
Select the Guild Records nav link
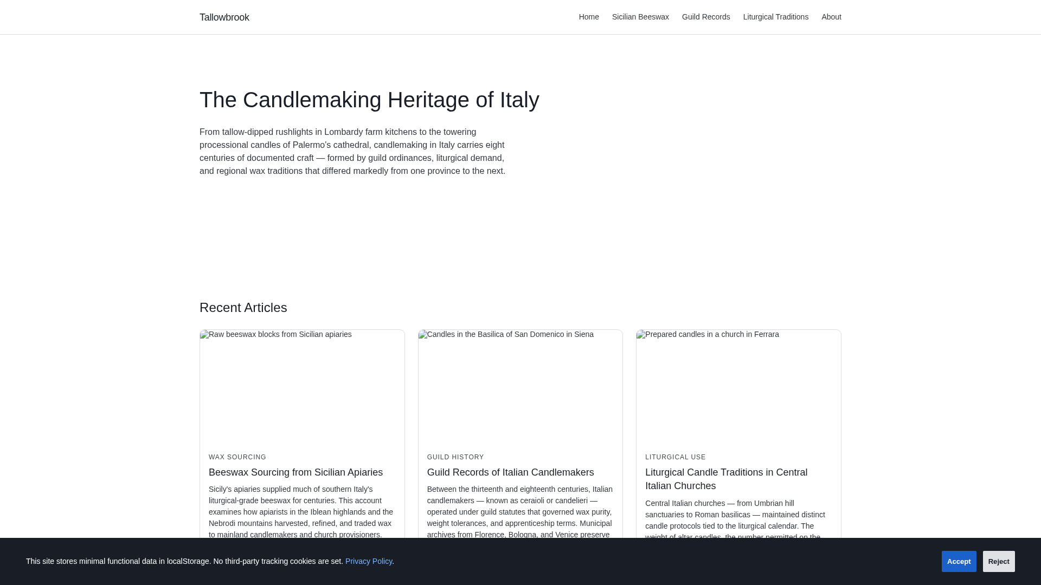click(x=706, y=17)
